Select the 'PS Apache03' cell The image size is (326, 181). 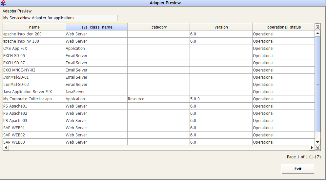(34, 121)
